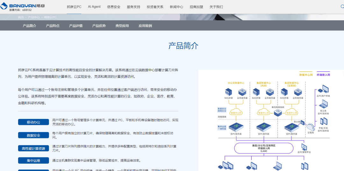344x171 pixels.
Task: Switch to the 产品特点 tab
Action: pos(53,26)
